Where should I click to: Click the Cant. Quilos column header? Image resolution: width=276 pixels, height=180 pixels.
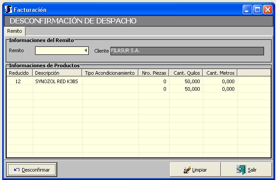[x=186, y=73]
